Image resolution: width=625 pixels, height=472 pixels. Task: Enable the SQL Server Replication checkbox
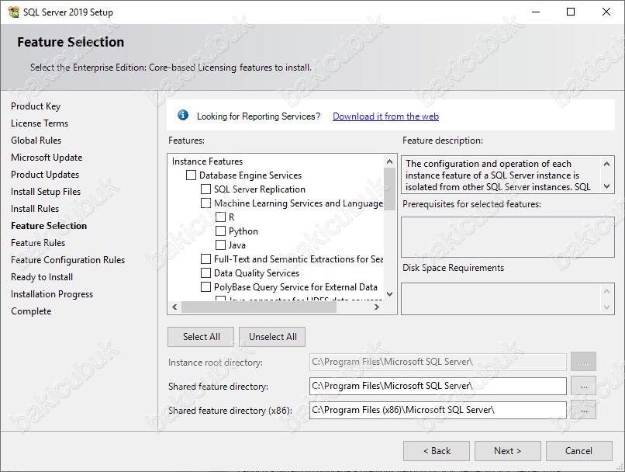(205, 189)
